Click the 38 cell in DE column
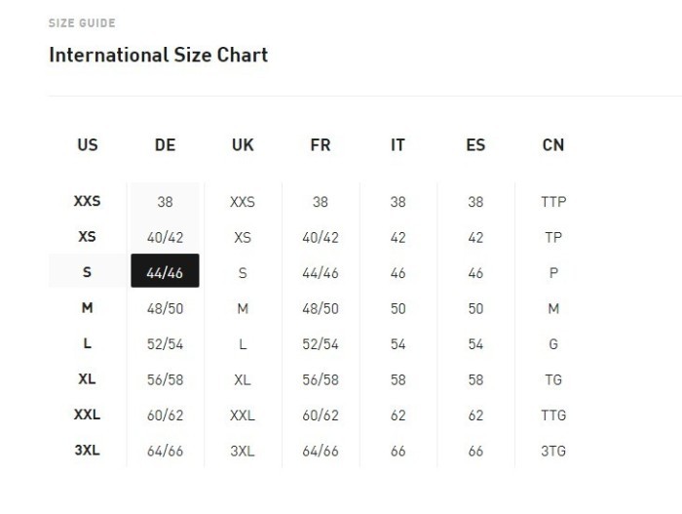682x514 pixels. click(166, 202)
